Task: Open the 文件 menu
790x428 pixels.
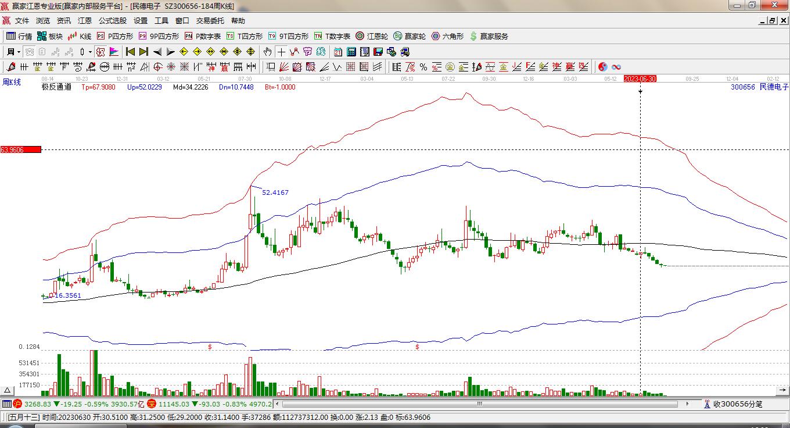Action: tap(22, 21)
